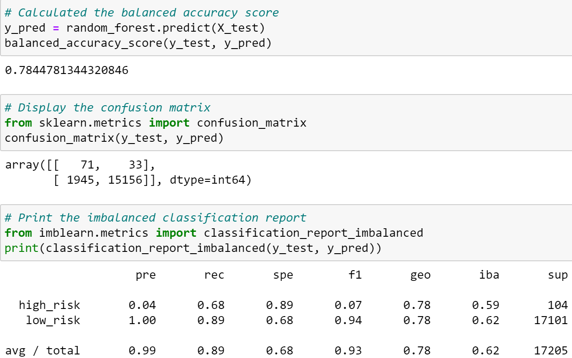This screenshot has height=358, width=572.
Task: Click low_risk f1 value 0.94
Action: (x=348, y=321)
